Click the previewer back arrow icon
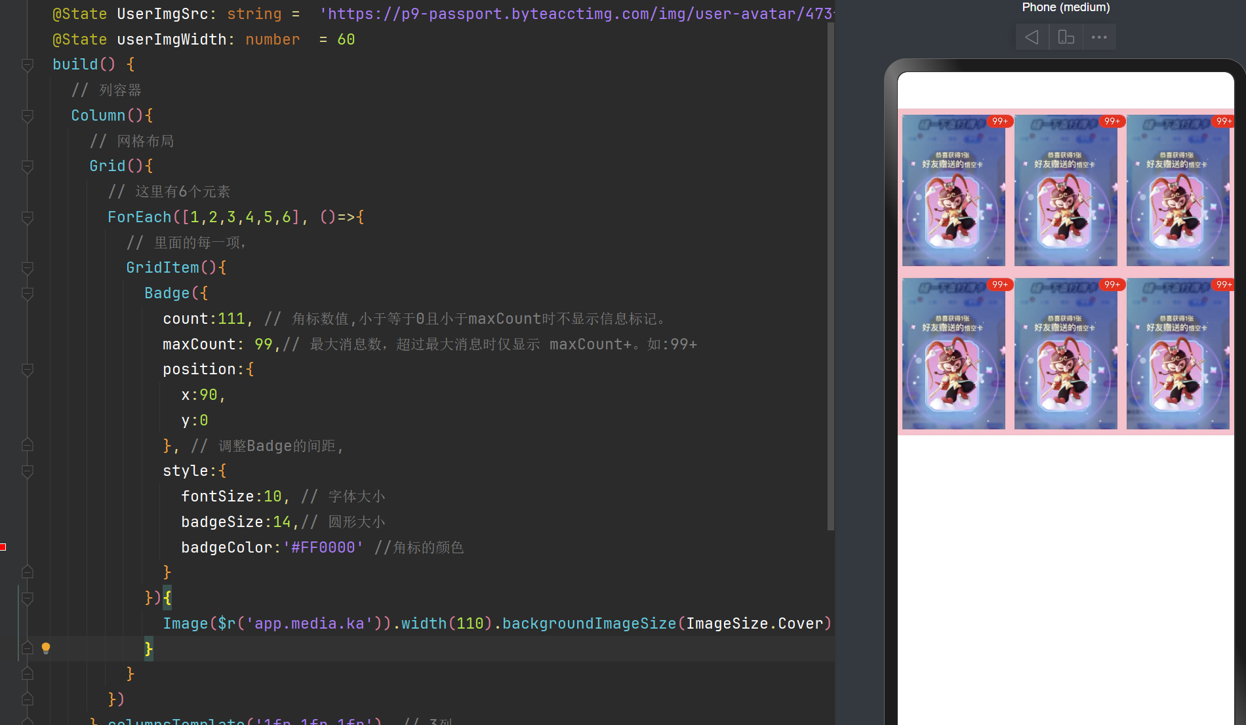This screenshot has height=725, width=1246. (x=1032, y=37)
